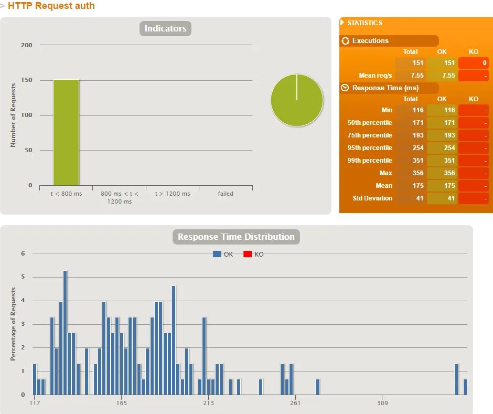The height and width of the screenshot is (414, 493).
Task: Click the Response Time Distribution title
Action: [x=236, y=237]
